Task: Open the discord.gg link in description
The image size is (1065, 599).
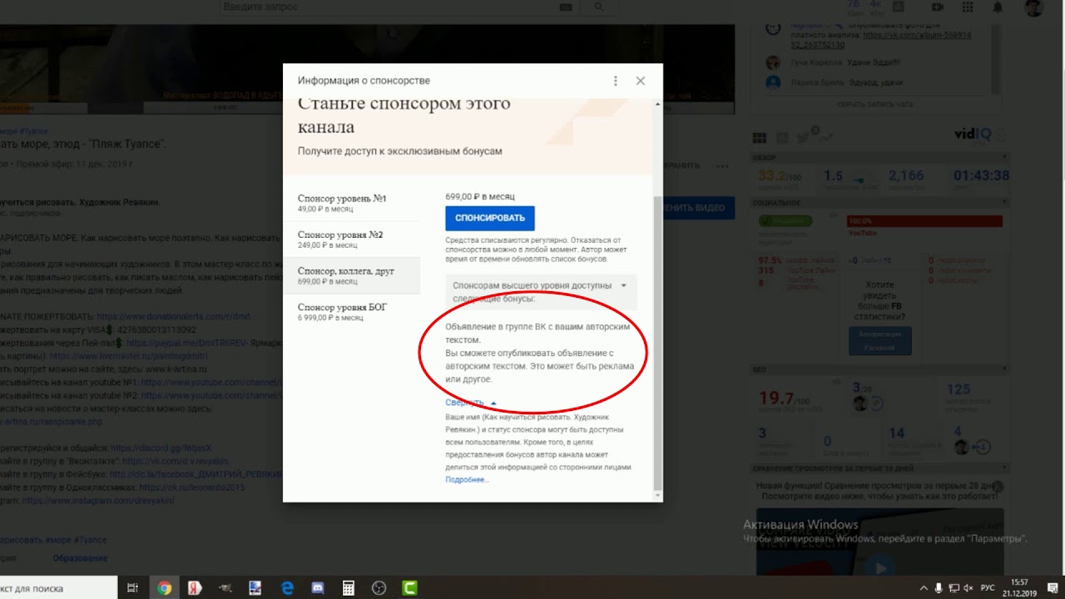Action: coord(161,447)
